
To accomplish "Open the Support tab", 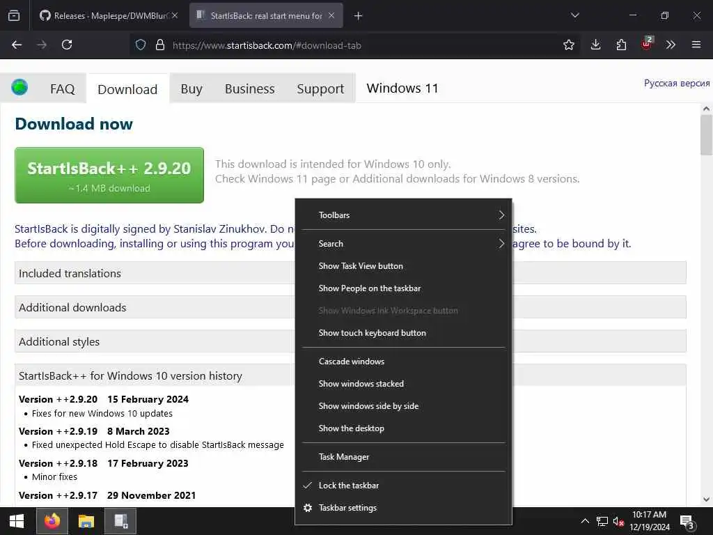I will pos(320,88).
